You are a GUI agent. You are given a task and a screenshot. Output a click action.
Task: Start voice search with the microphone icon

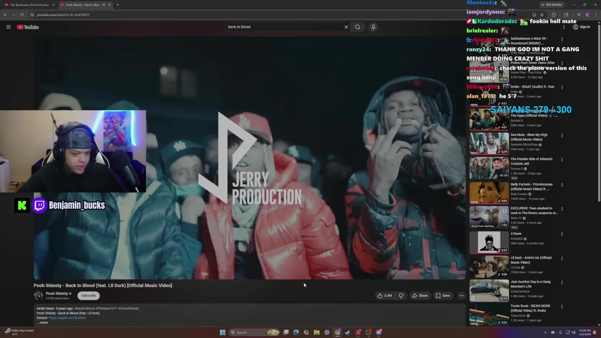(373, 27)
